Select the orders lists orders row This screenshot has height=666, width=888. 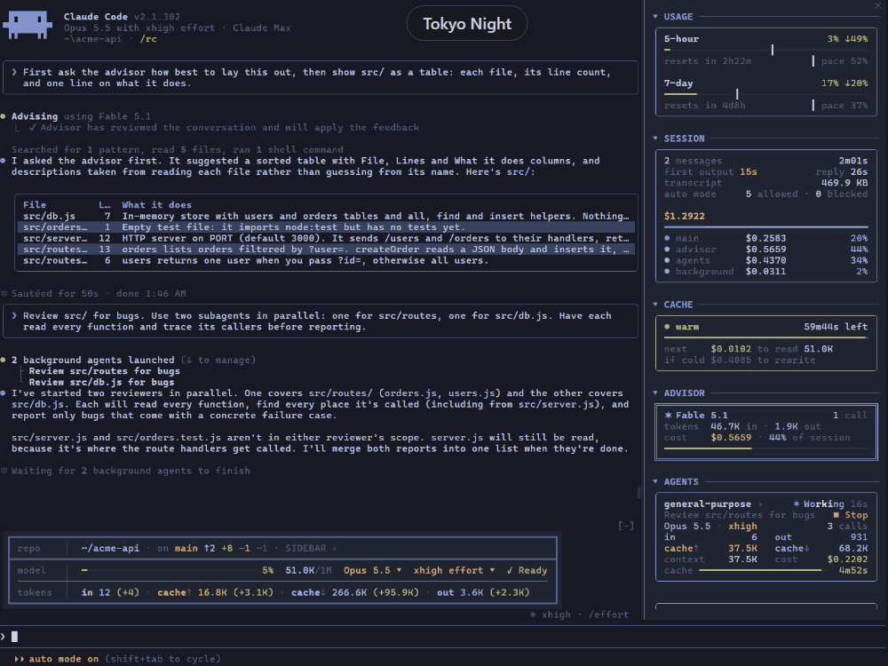(x=326, y=250)
